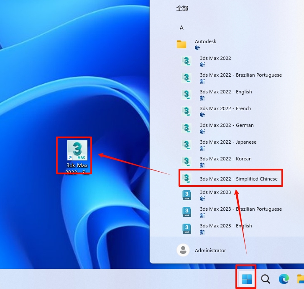
Task: Select 3ds Max 2023 - Brazilian Portuguese
Action: click(x=240, y=209)
